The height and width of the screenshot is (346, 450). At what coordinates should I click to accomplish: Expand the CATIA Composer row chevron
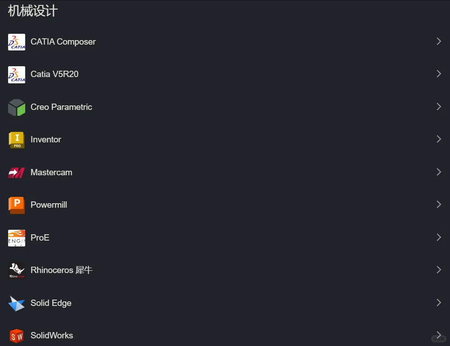[439, 41]
